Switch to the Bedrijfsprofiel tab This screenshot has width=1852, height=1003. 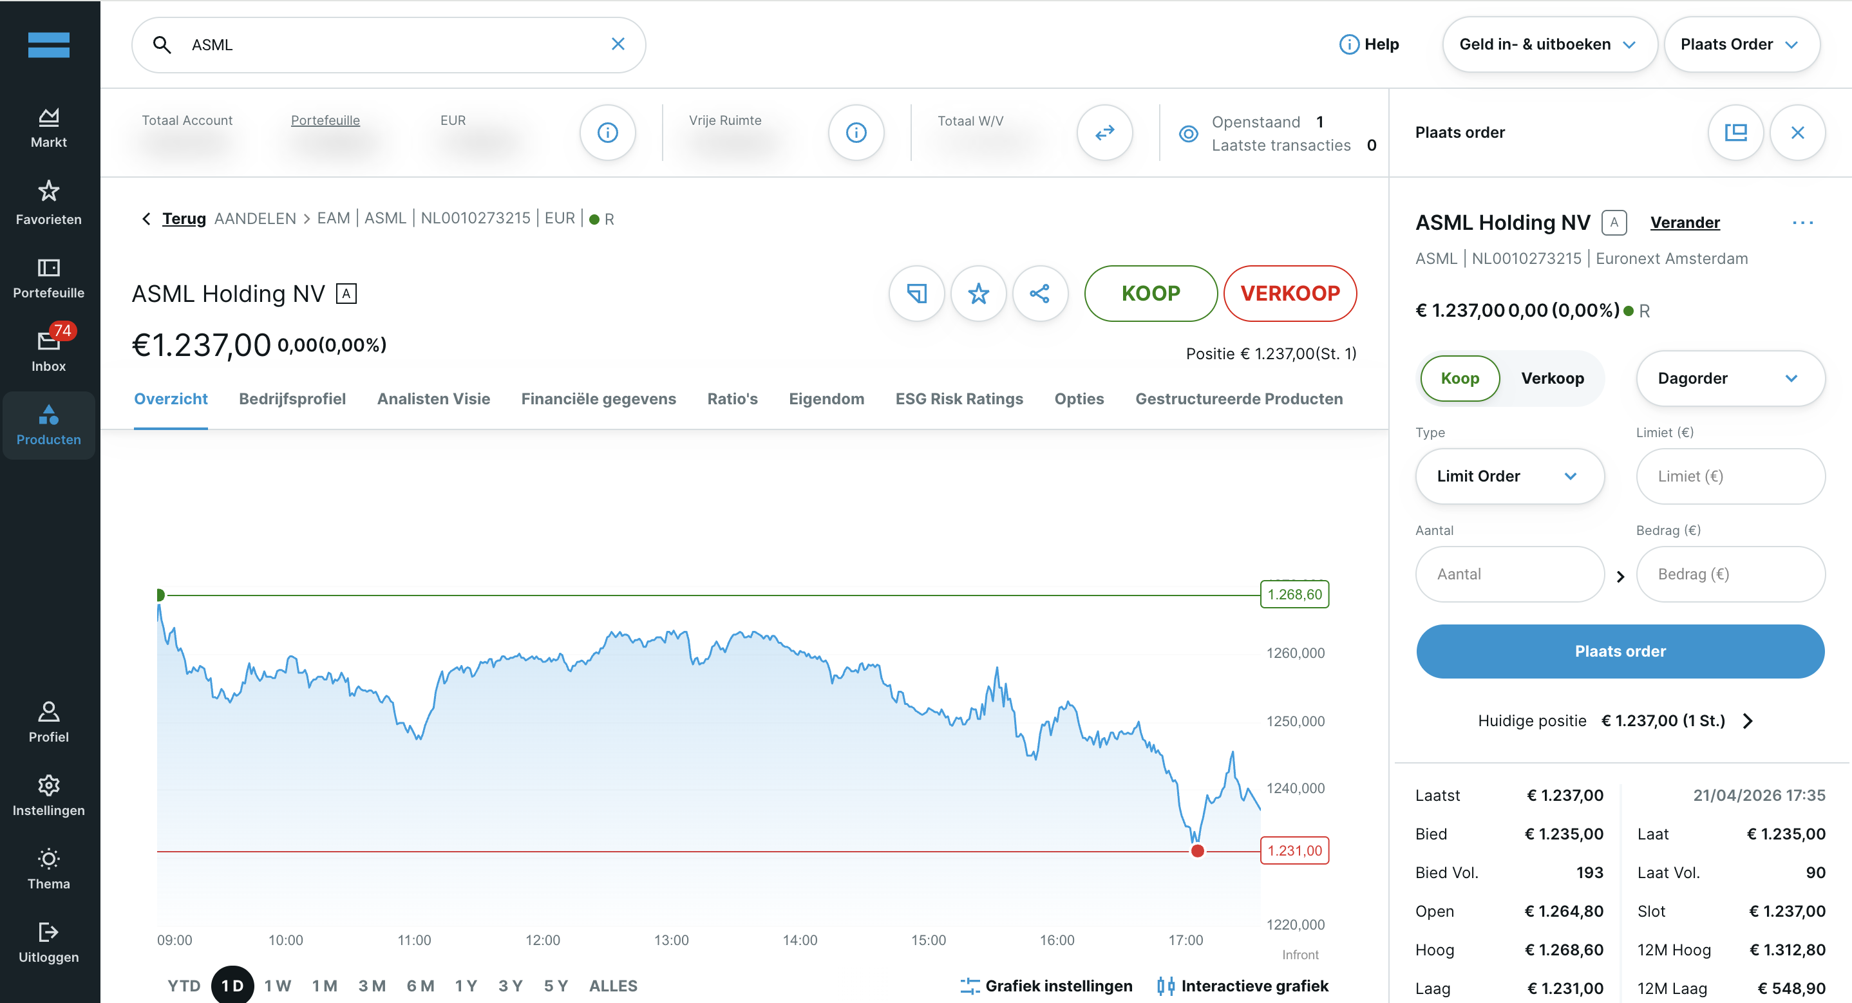tap(292, 399)
